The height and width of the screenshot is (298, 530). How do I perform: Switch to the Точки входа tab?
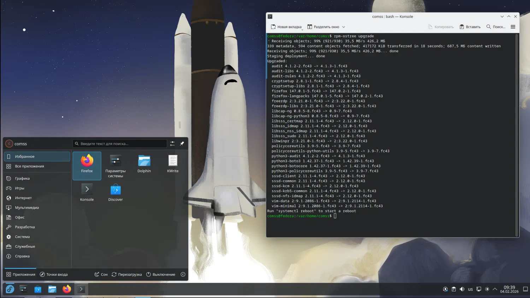point(54,274)
